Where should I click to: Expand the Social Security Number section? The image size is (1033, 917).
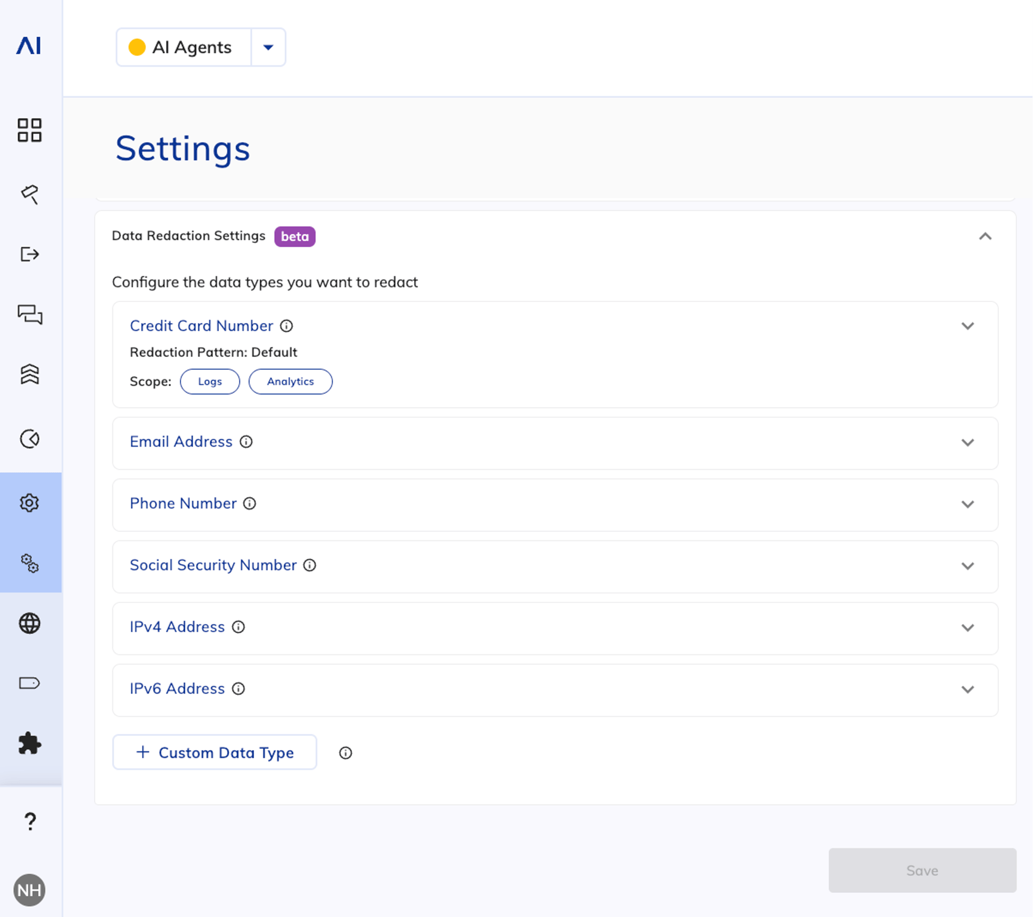click(967, 566)
